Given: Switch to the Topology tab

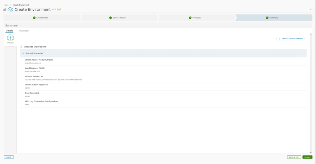Looking at the screenshot, I should click(23, 31).
